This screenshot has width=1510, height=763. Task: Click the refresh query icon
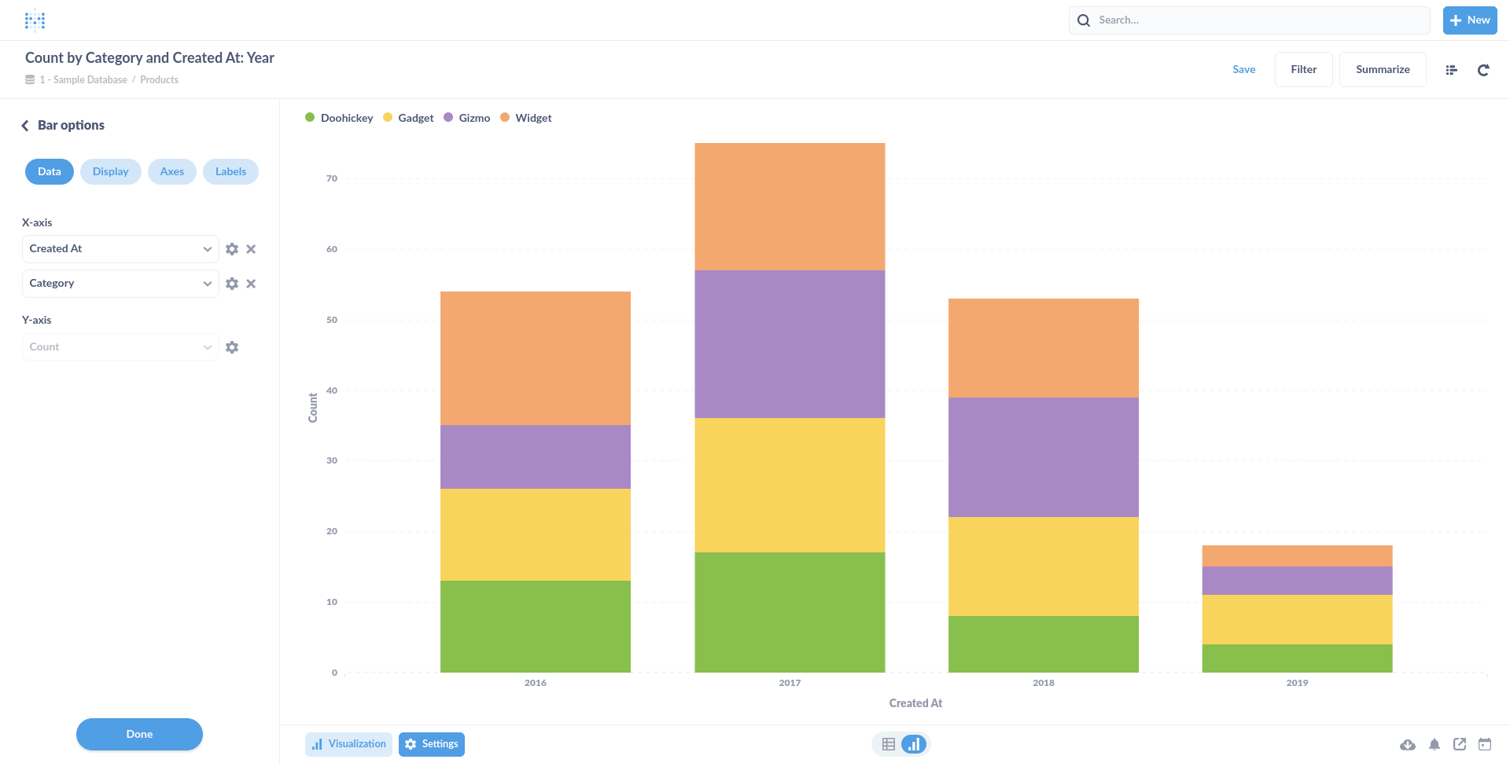point(1483,70)
